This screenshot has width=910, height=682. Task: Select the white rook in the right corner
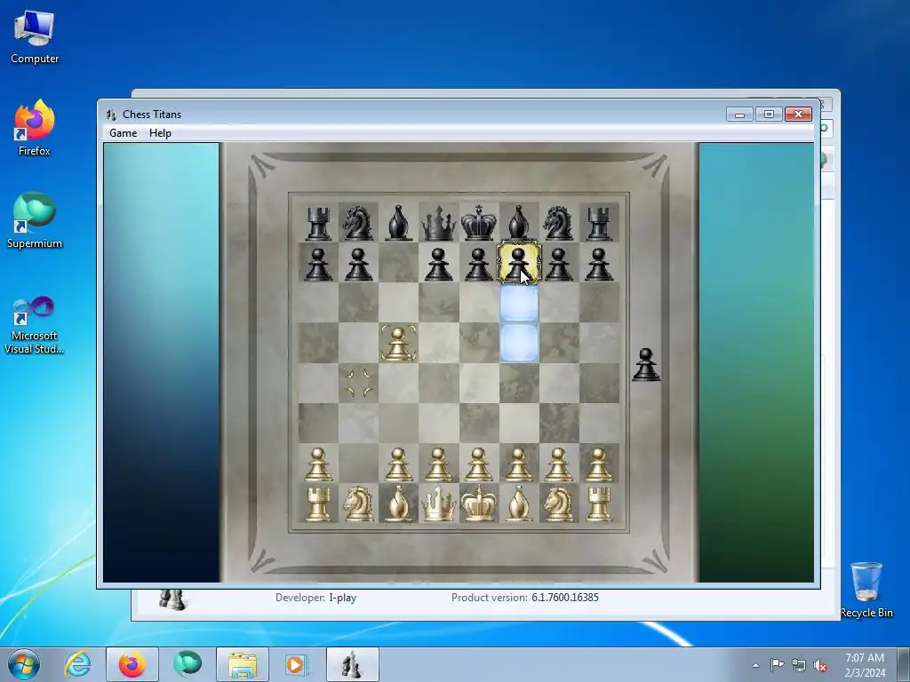coord(598,504)
